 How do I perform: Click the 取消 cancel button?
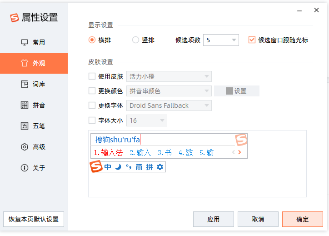pyautogui.click(x=258, y=219)
